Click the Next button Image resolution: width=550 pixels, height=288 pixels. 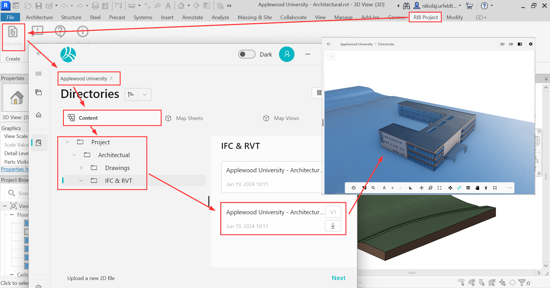point(338,278)
